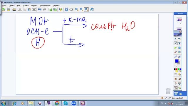This screenshot has width=188, height=106.
Task: Go to next page with forward arrow
Action: click(x=71, y=9)
